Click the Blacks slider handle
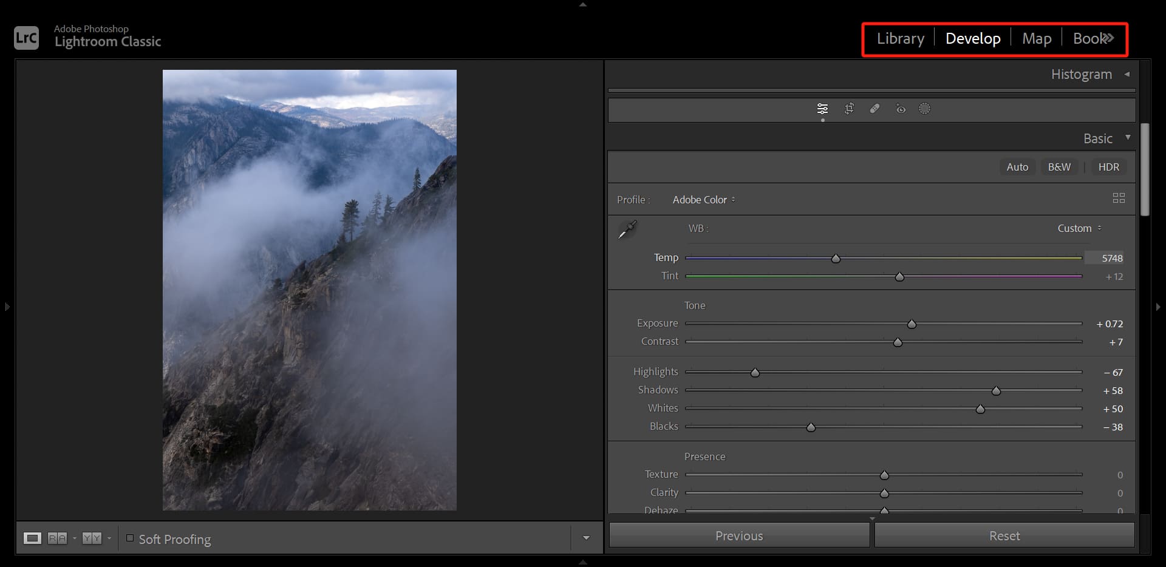This screenshot has height=567, width=1166. point(811,427)
